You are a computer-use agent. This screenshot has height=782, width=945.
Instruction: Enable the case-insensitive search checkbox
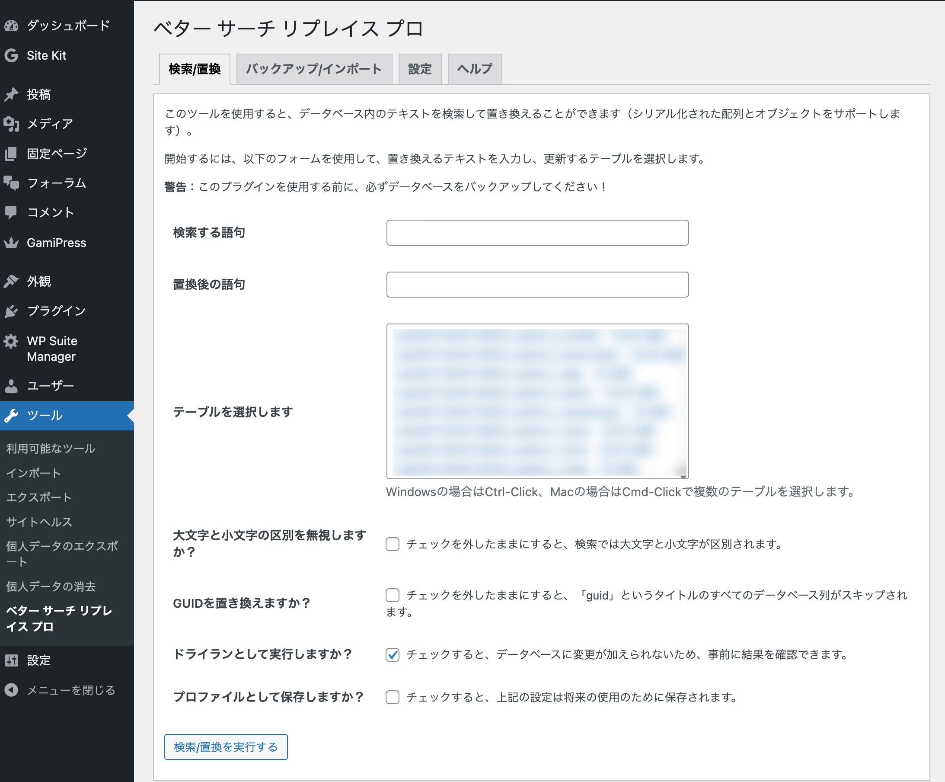click(x=393, y=544)
